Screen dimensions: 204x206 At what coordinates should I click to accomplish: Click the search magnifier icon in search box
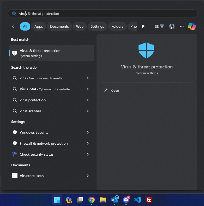click(x=14, y=14)
